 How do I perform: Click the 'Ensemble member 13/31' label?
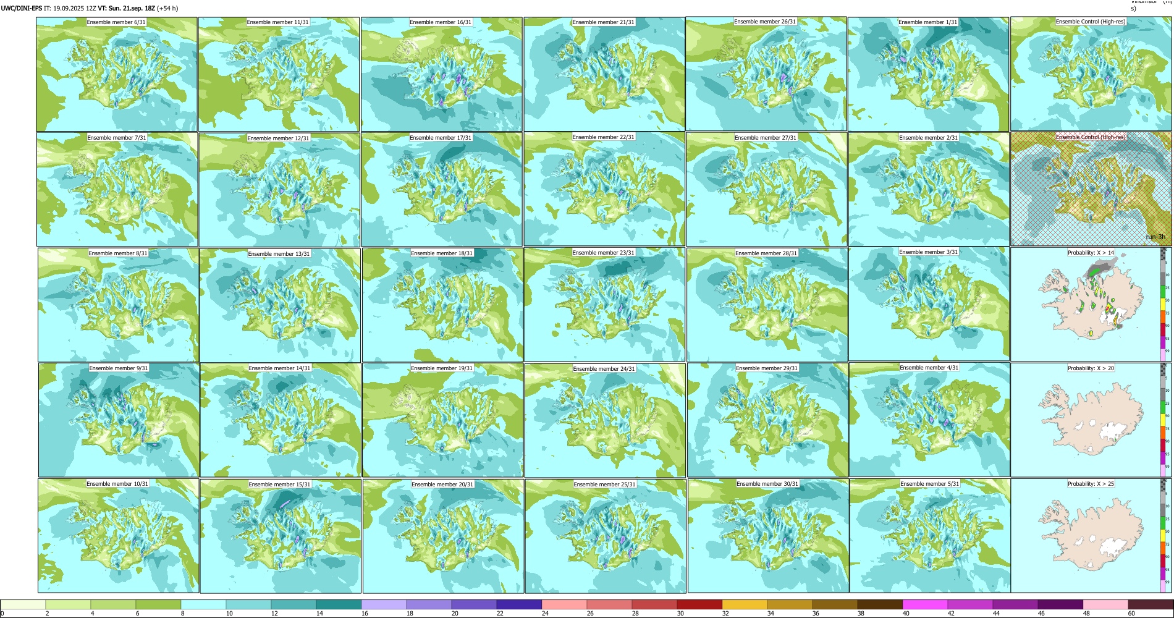pyautogui.click(x=279, y=253)
